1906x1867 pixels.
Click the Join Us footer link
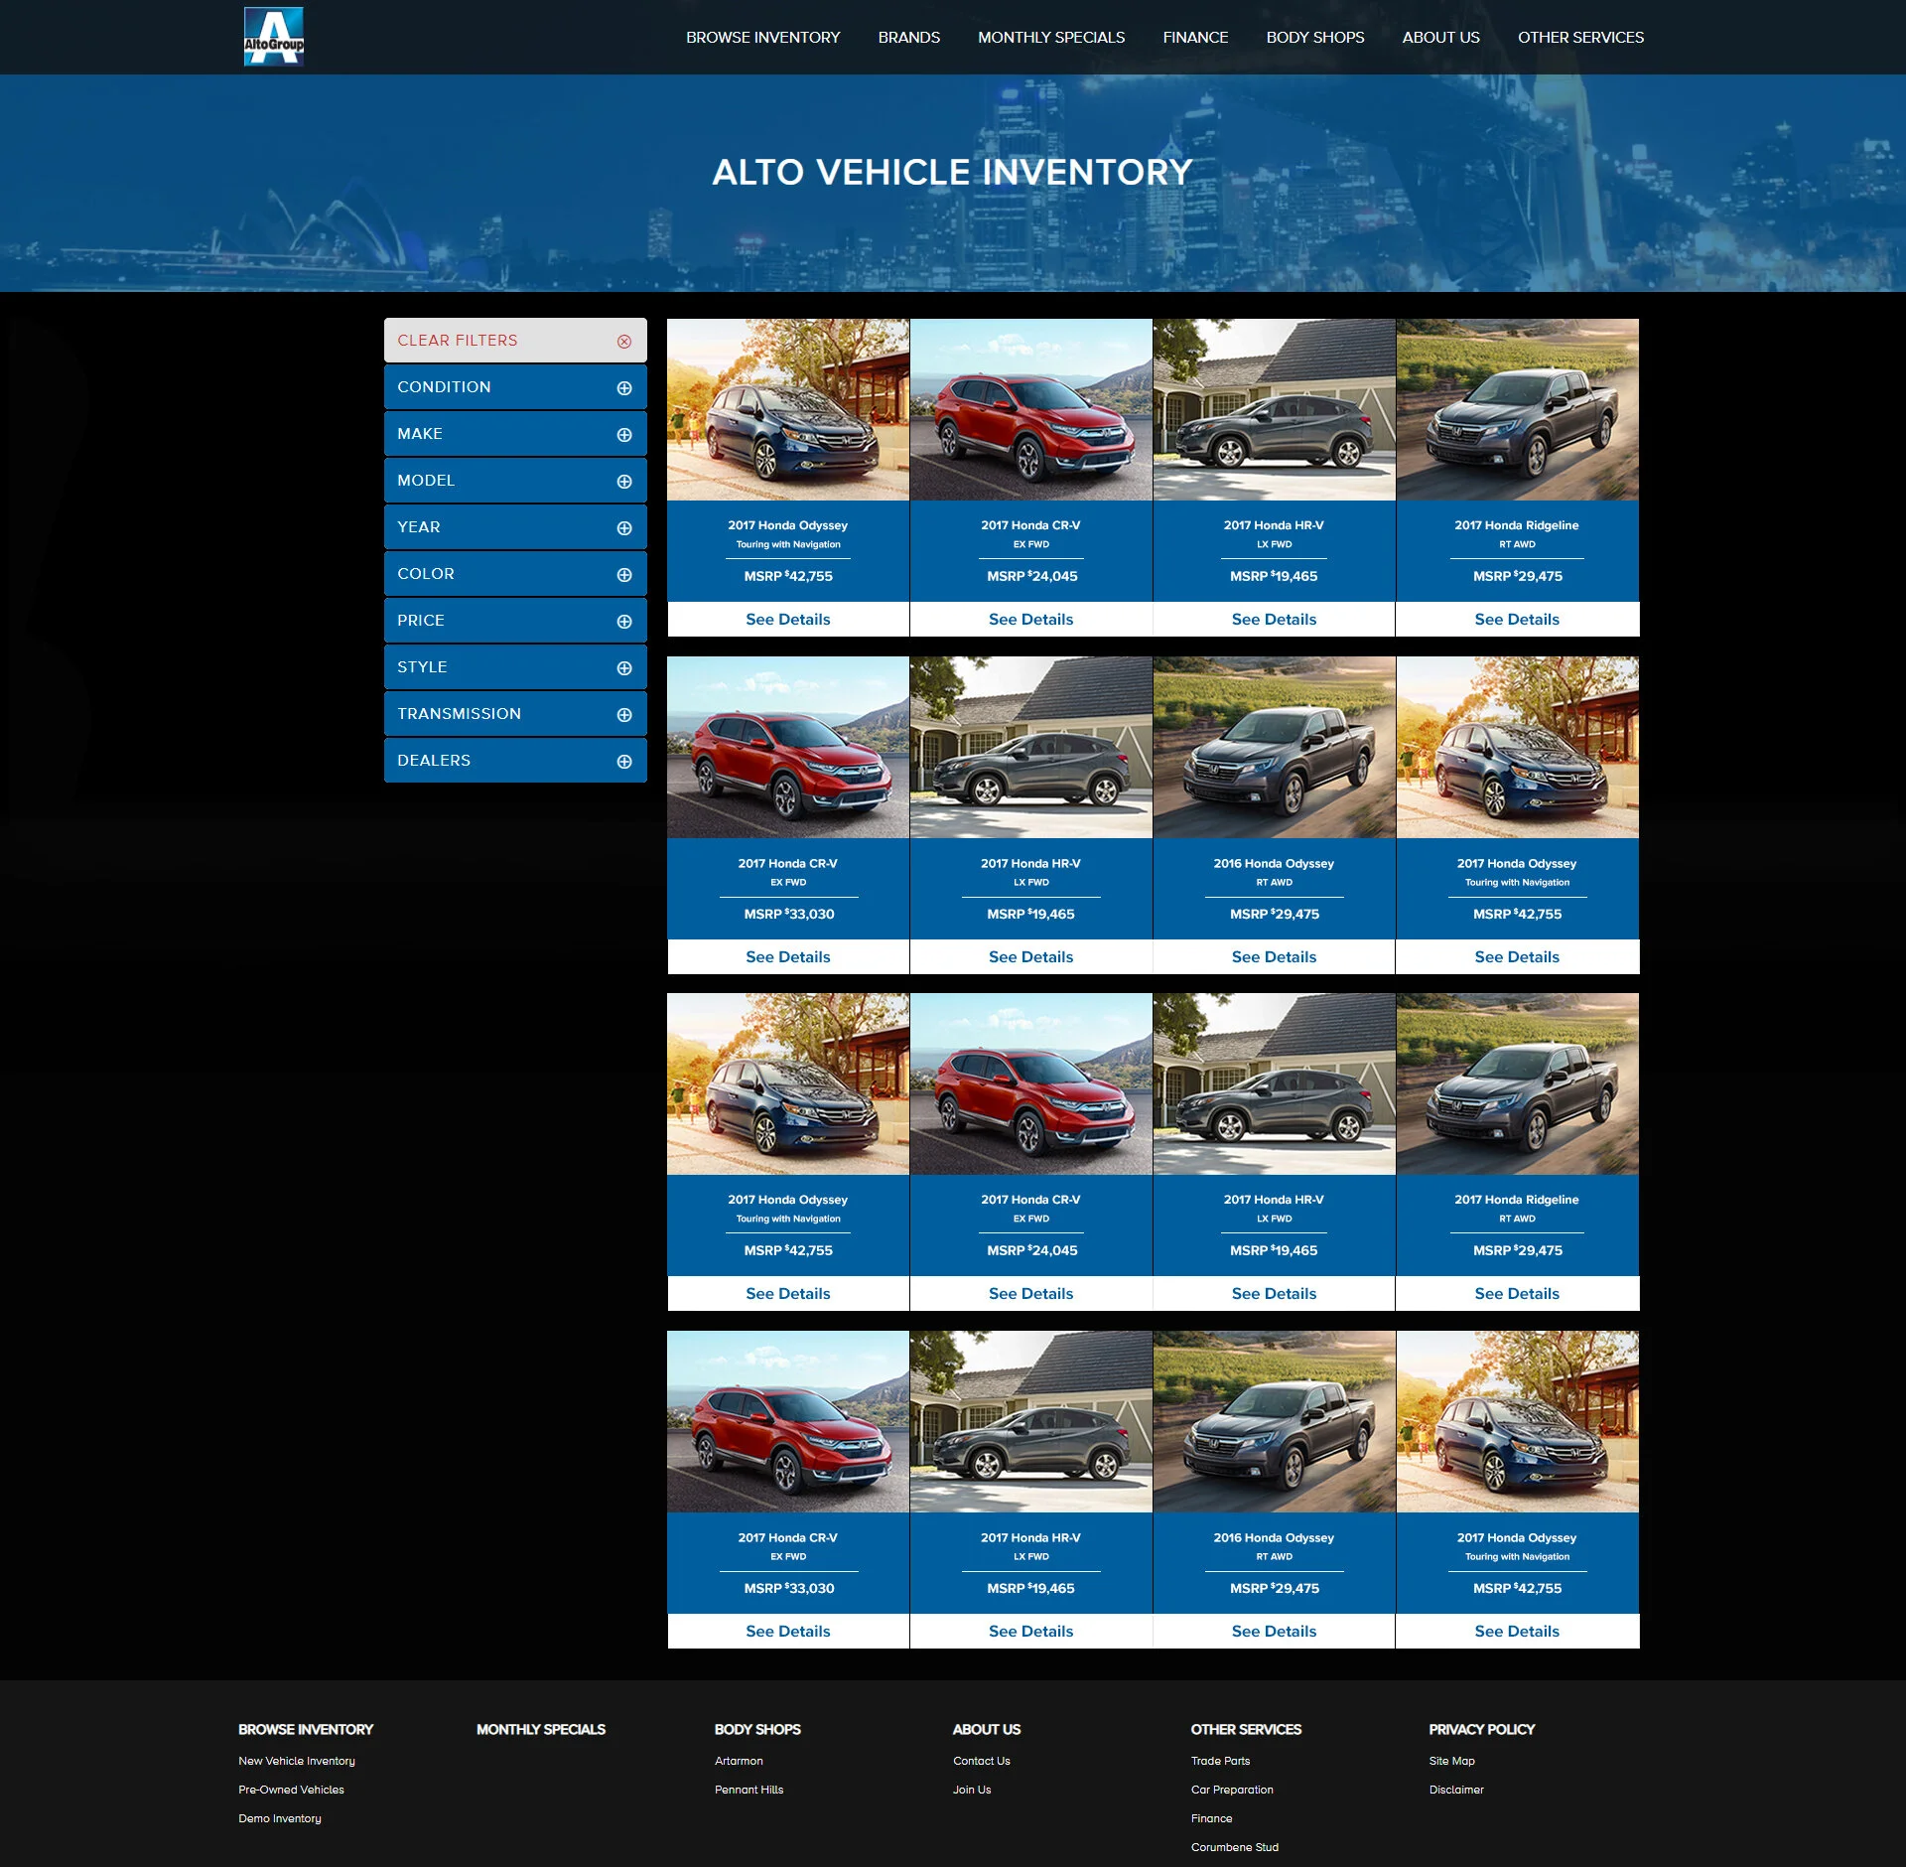coord(972,1791)
